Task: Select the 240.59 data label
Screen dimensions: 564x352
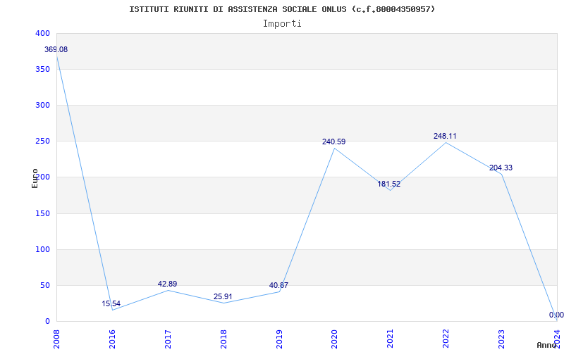Action: point(334,142)
